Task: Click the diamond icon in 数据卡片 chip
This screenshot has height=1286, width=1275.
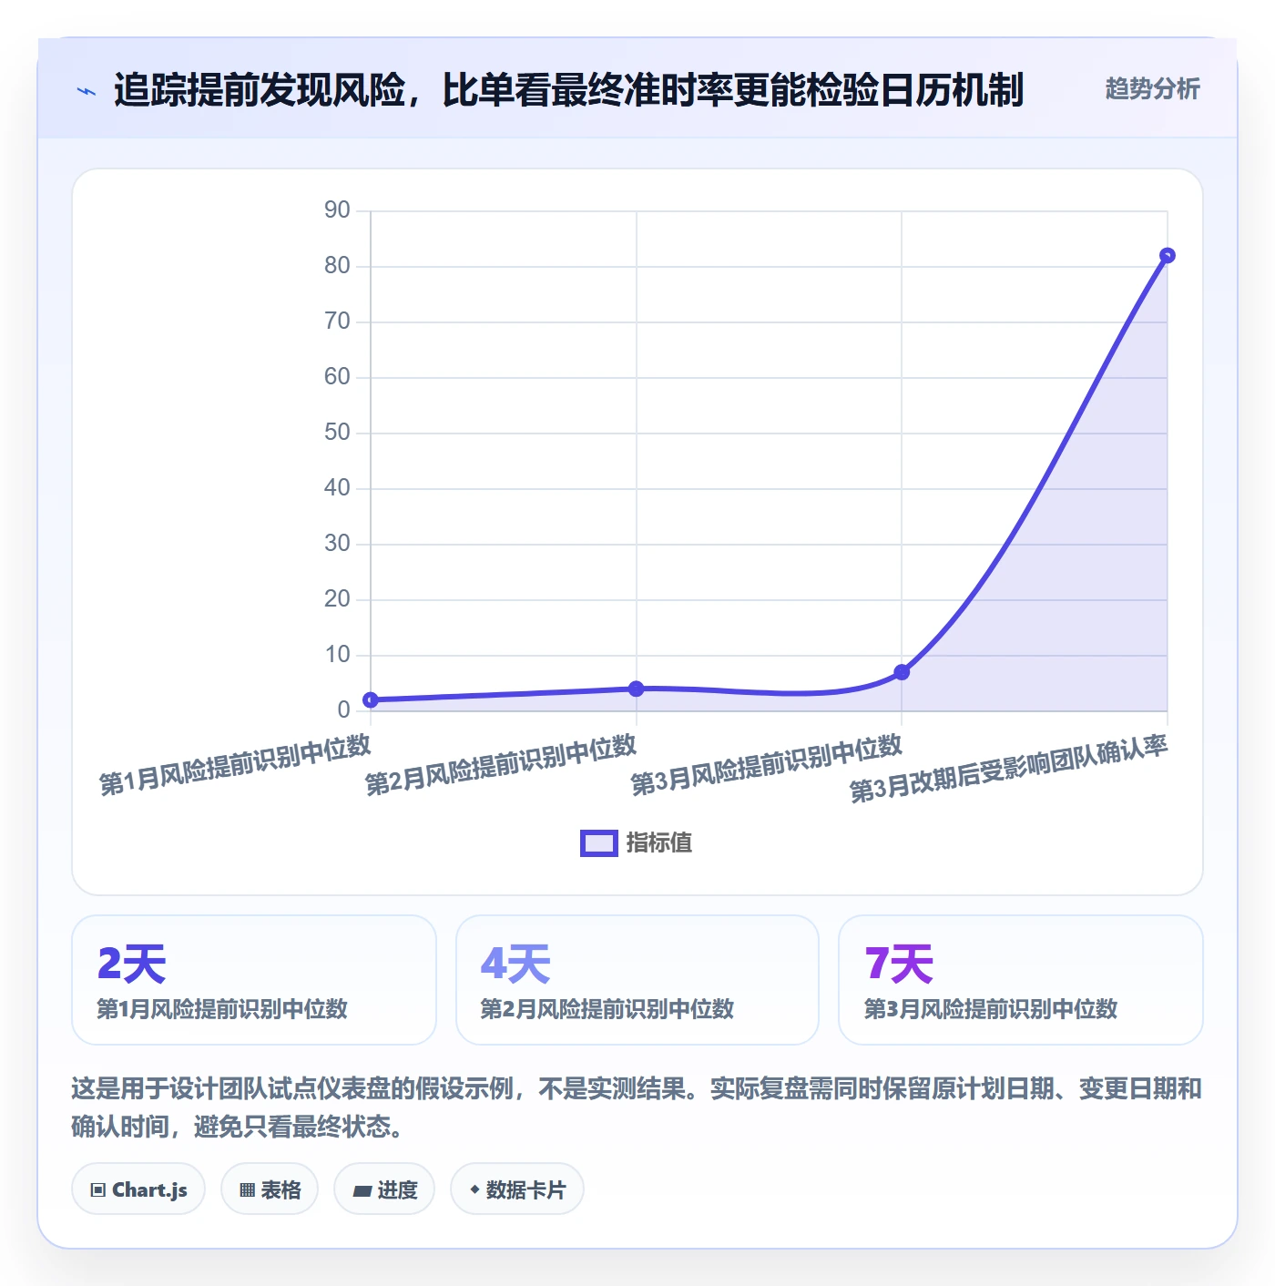Action: [474, 1189]
